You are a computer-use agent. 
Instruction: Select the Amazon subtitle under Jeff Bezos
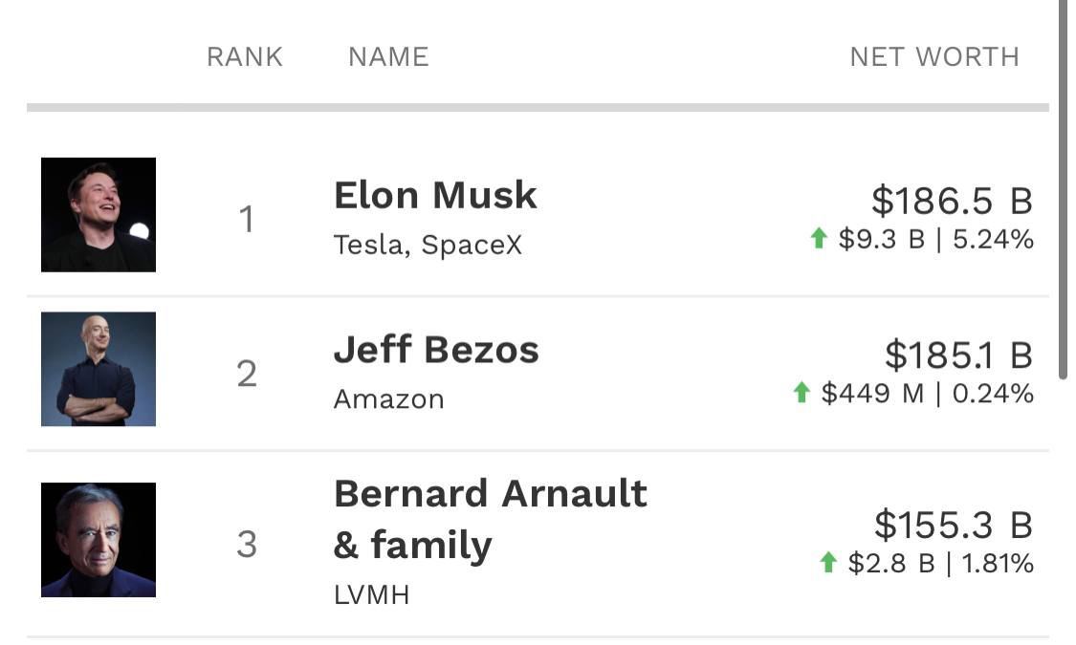point(389,398)
